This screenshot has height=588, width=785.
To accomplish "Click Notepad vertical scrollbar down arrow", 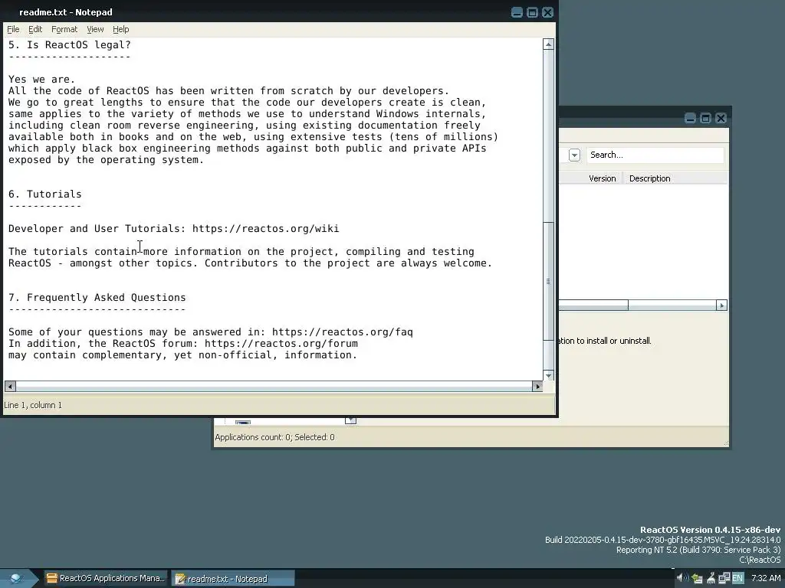I will click(549, 375).
